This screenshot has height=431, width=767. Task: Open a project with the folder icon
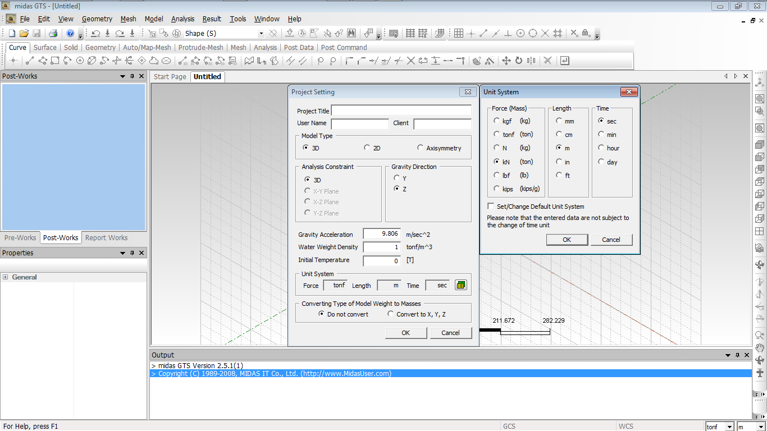24,34
